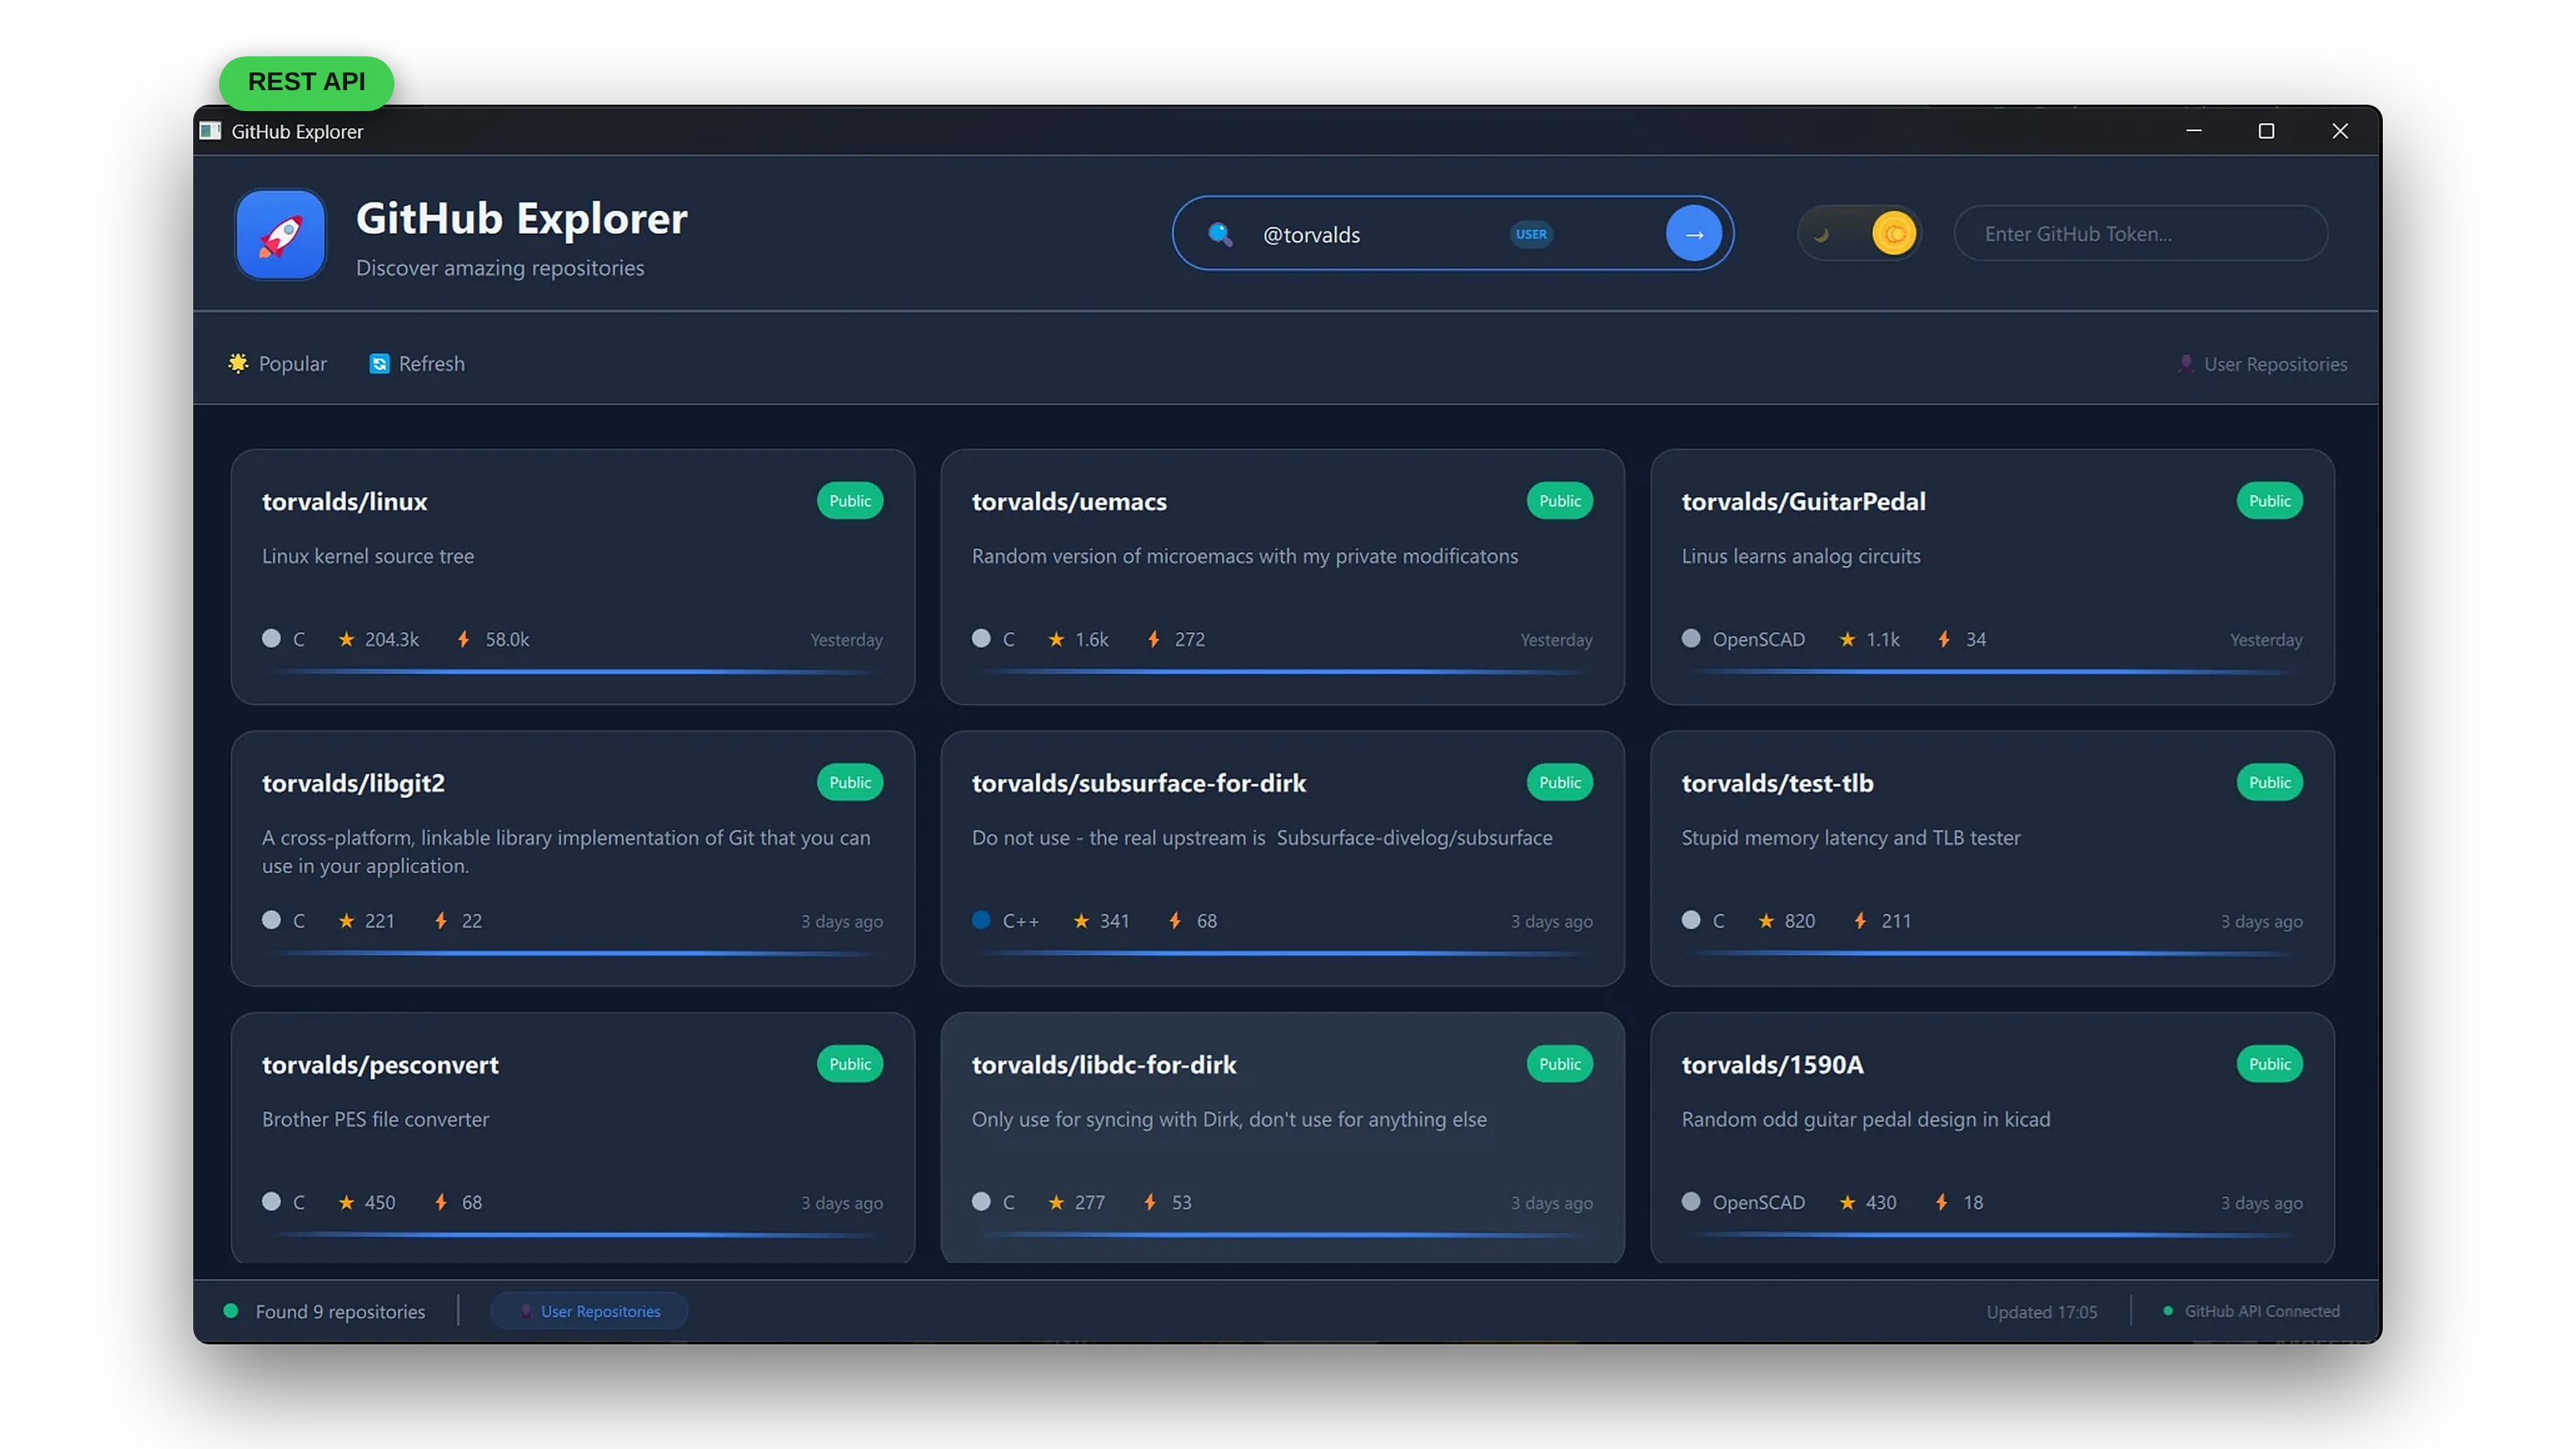The image size is (2576, 1449).
Task: Open torvalds/1590A title
Action: point(1772,1065)
